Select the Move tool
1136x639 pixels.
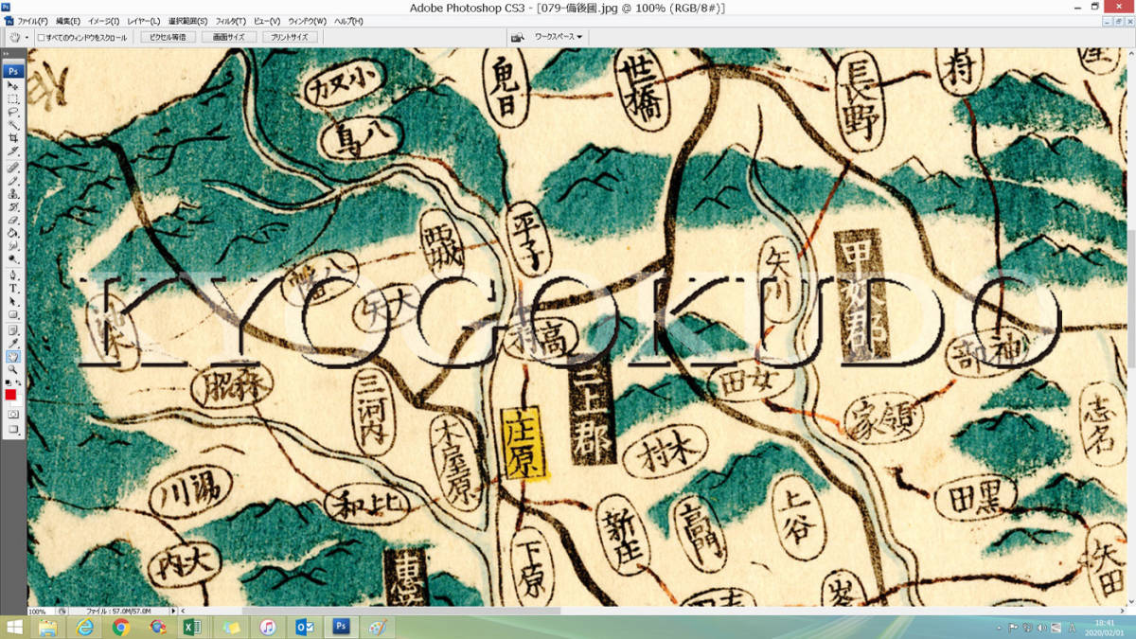coord(12,85)
